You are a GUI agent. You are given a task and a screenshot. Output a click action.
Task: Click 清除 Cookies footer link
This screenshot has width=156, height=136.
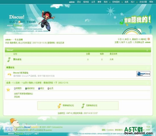(108, 130)
